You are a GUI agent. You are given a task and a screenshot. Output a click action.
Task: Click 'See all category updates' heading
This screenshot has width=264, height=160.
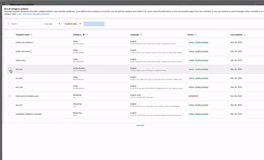(x=16, y=9)
